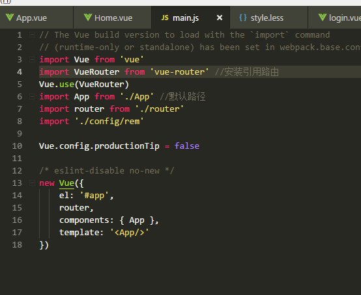
Task: Collapse the new Vue block at line 13
Action: 32,183
